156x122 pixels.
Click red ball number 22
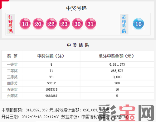51,24
